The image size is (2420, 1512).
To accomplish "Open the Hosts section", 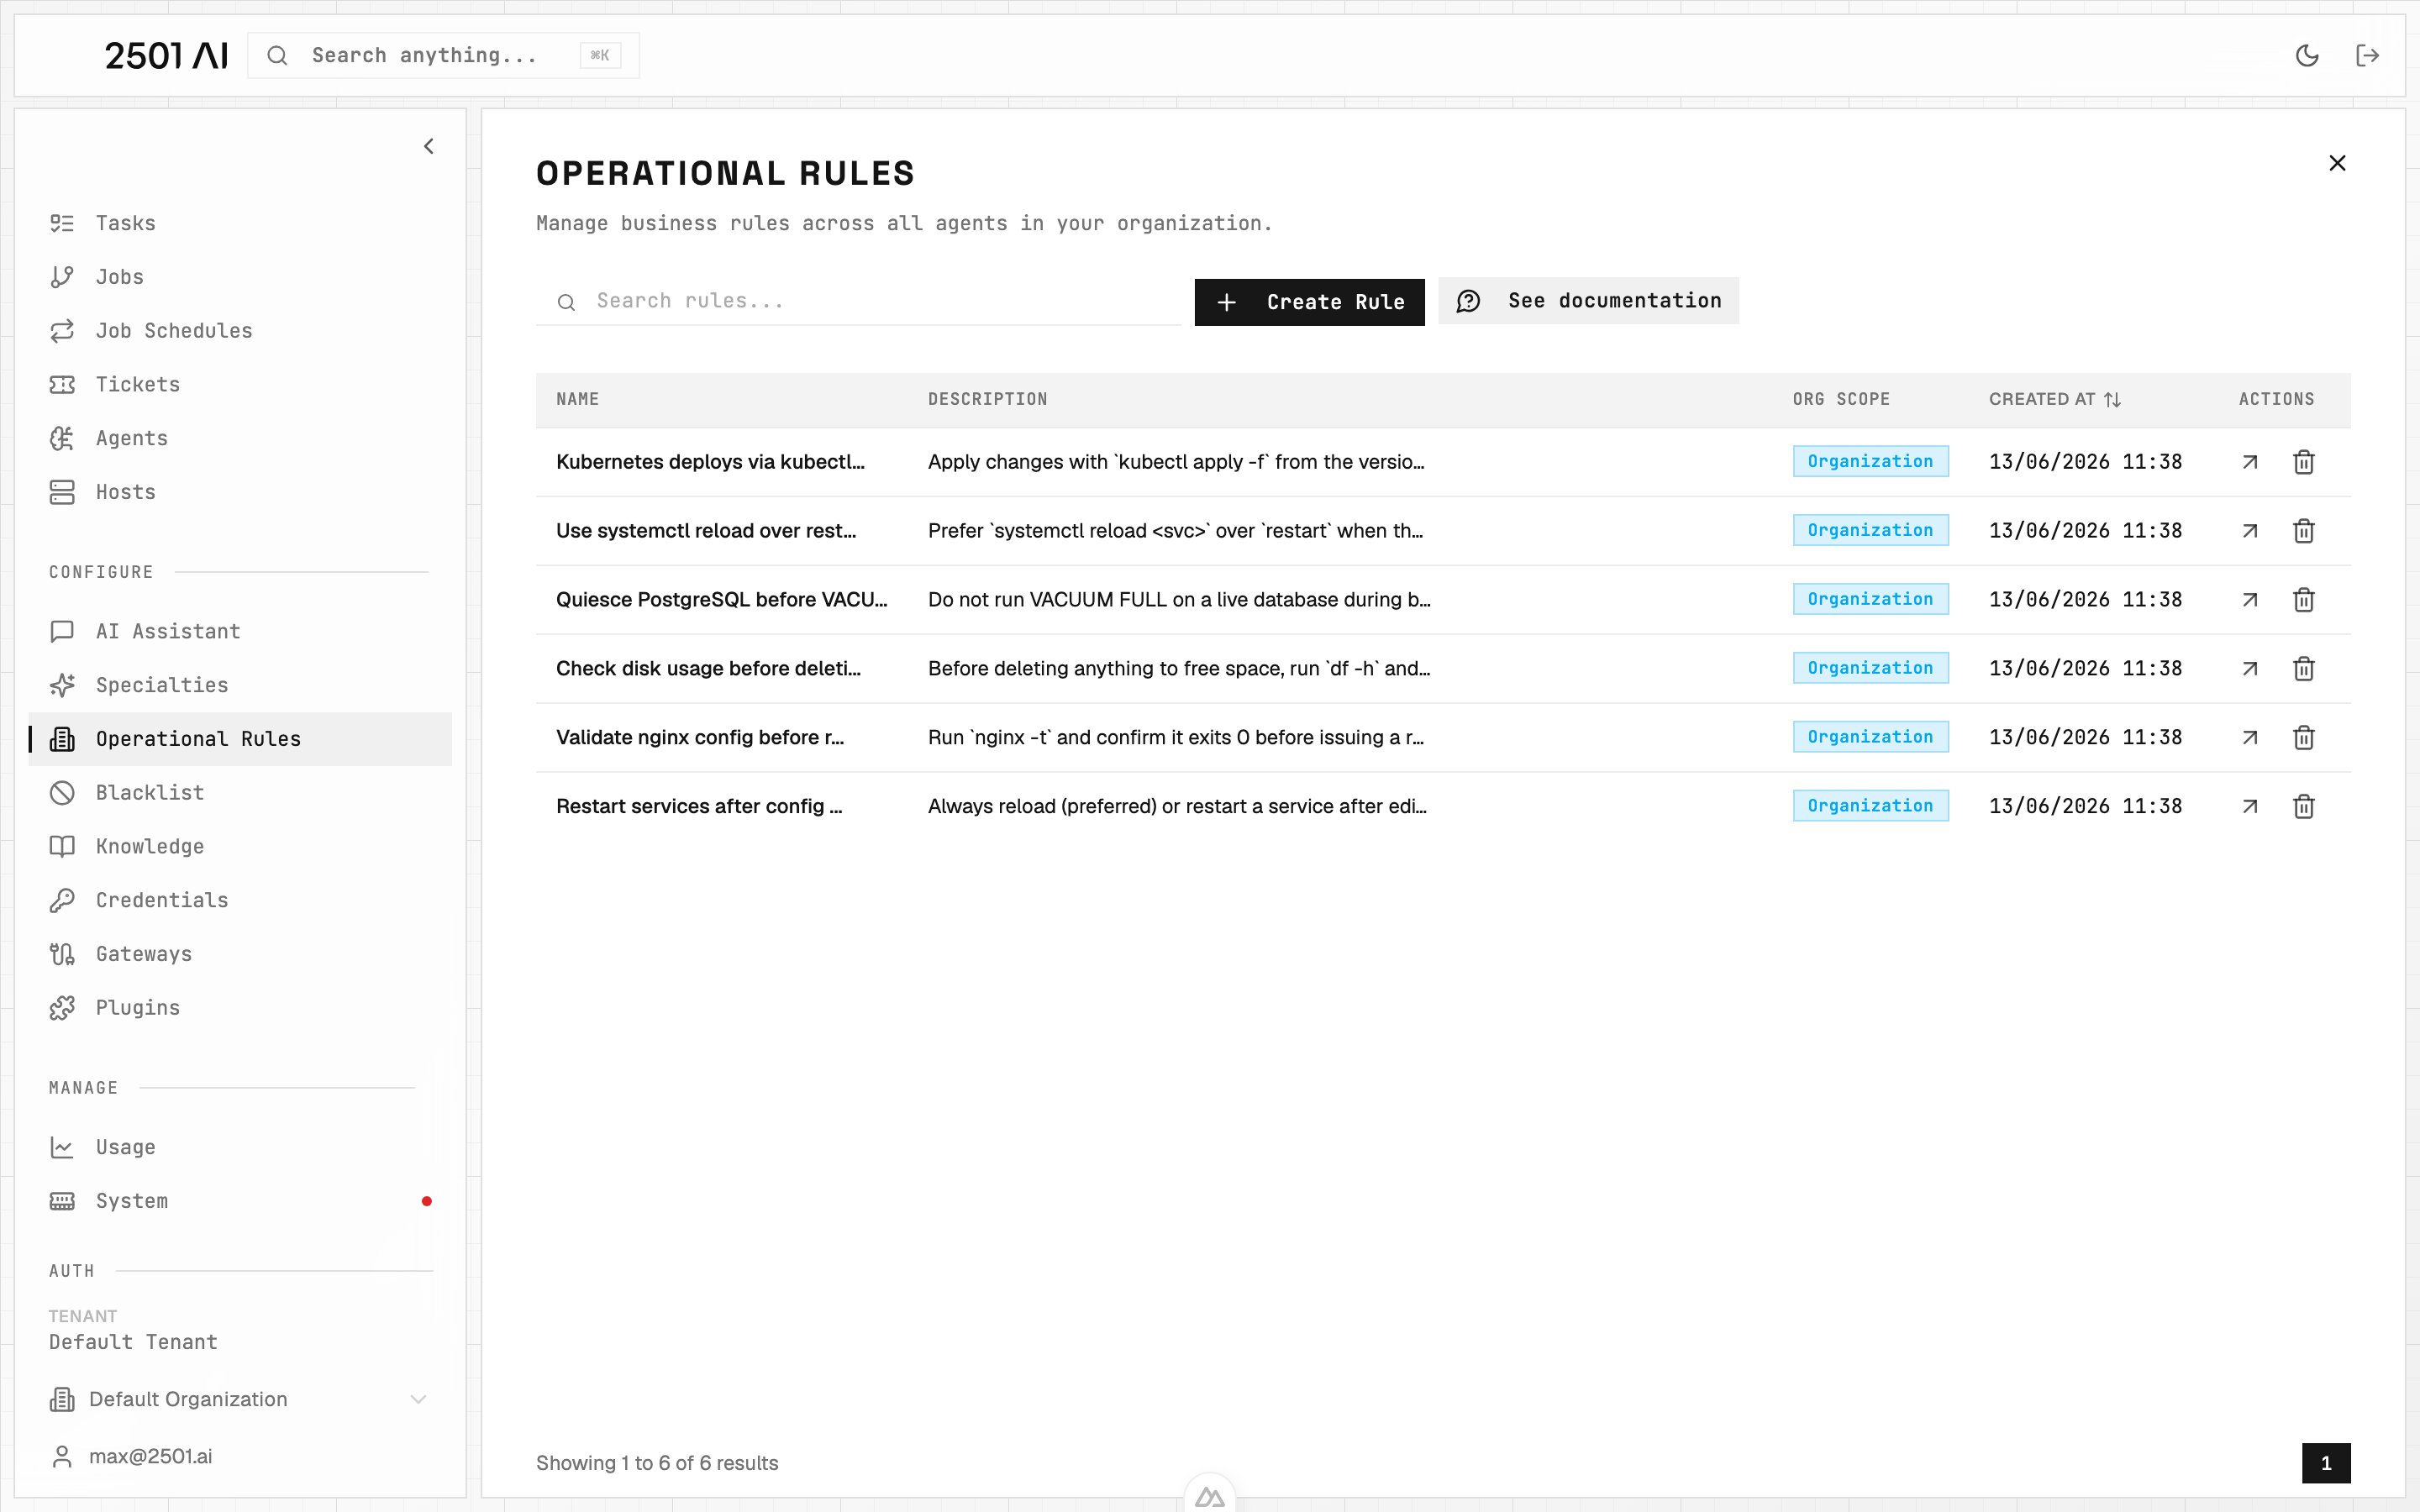I will pos(240,492).
